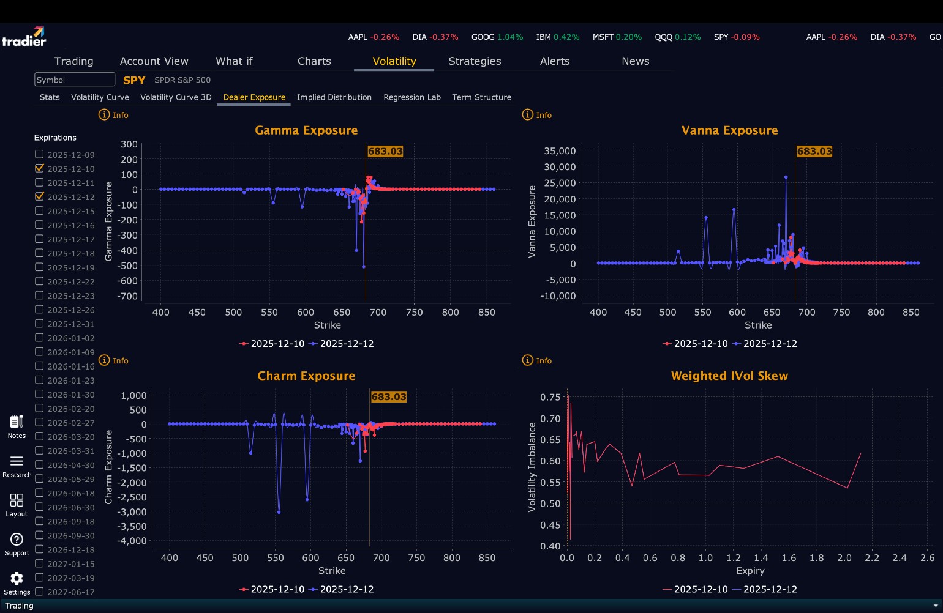
Task: Toggle 2025-12-10 series in Gamma legend
Action: (x=271, y=344)
